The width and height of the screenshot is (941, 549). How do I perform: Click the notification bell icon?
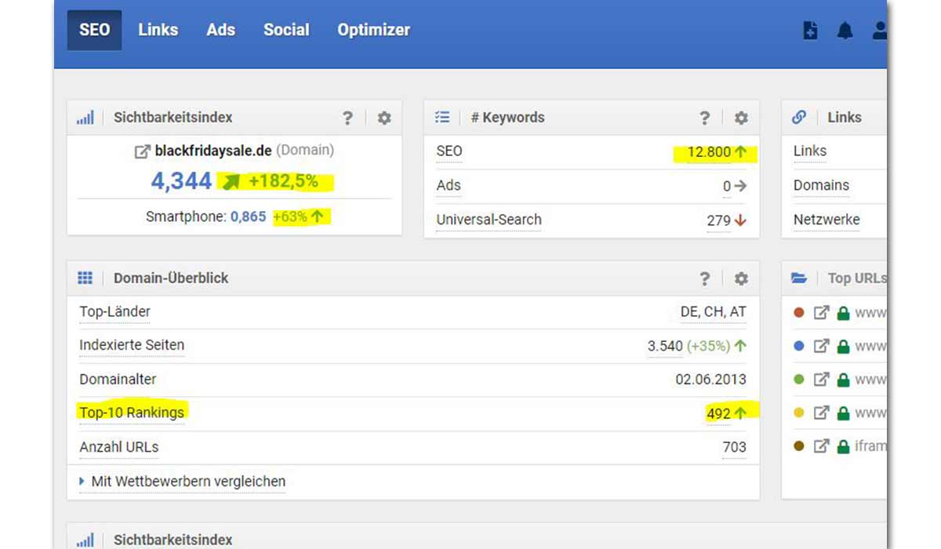845,31
